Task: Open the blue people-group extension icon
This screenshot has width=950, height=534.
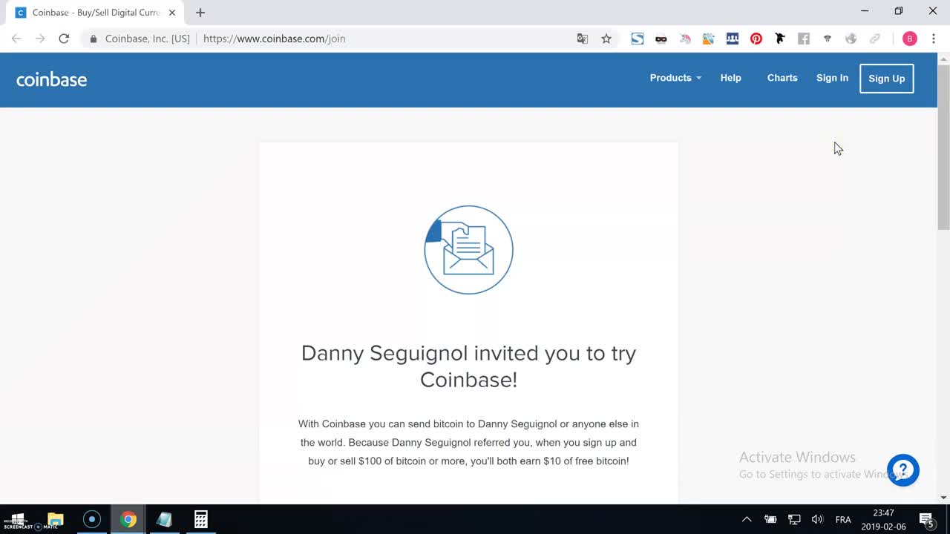Action: tap(733, 39)
